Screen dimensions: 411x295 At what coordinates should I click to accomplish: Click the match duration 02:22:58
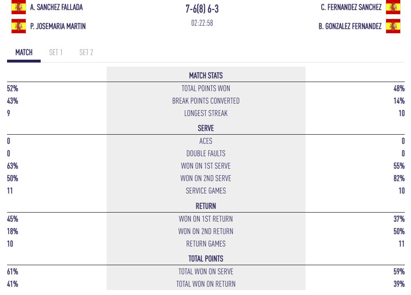202,23
